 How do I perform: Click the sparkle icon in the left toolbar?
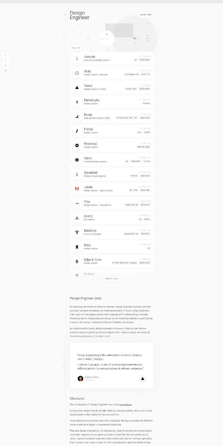click(6, 55)
